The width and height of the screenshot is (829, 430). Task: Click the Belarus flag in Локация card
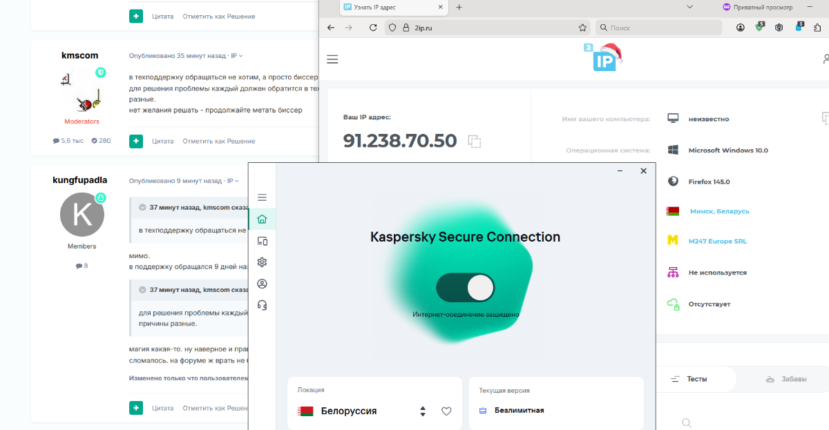[x=305, y=411]
